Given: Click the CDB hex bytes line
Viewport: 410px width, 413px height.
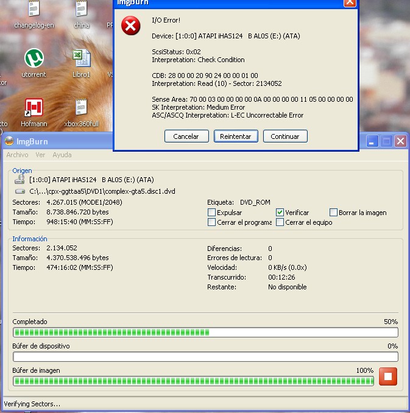Looking at the screenshot, I should (x=205, y=76).
